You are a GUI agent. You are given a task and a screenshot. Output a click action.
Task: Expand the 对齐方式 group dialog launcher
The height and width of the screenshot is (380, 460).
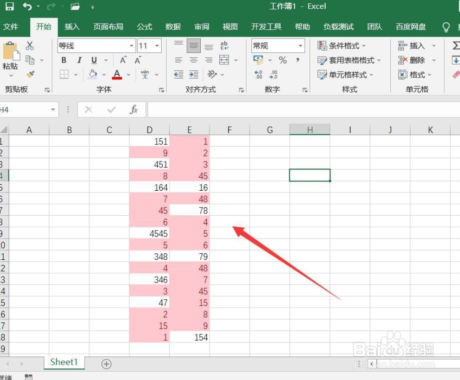(x=241, y=90)
